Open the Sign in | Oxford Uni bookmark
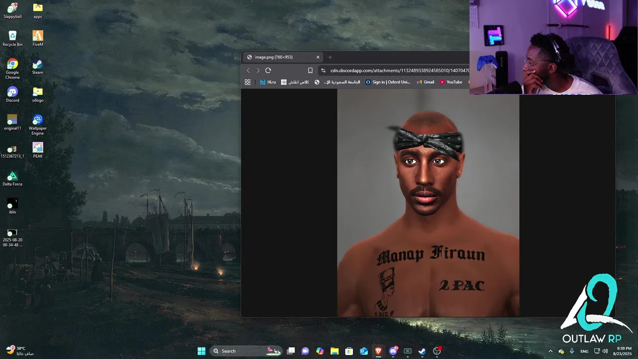 (x=388, y=82)
